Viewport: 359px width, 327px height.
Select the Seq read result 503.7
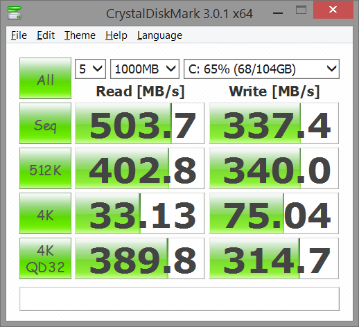(139, 123)
